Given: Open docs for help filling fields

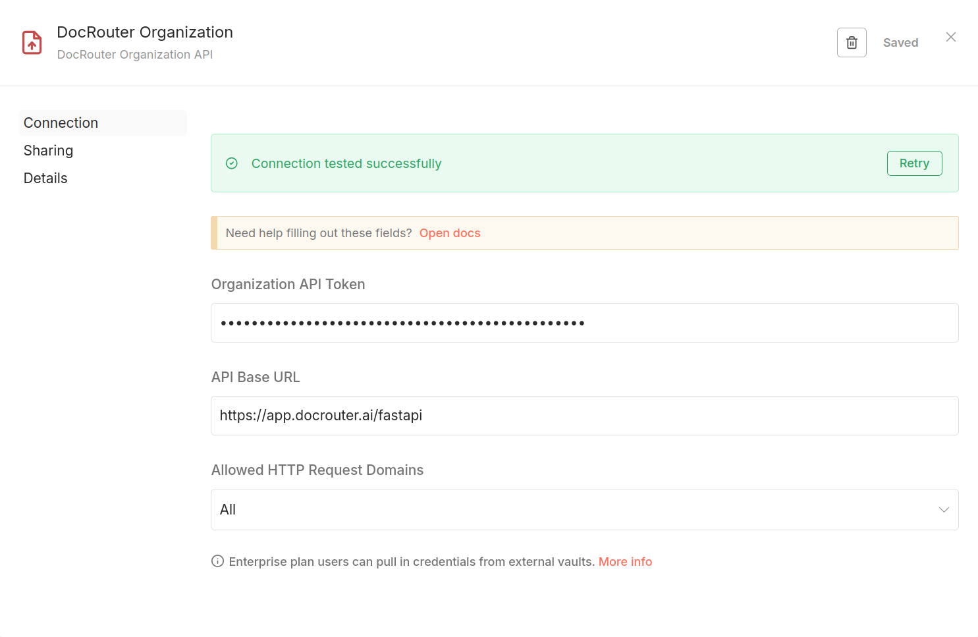Looking at the screenshot, I should [x=450, y=233].
